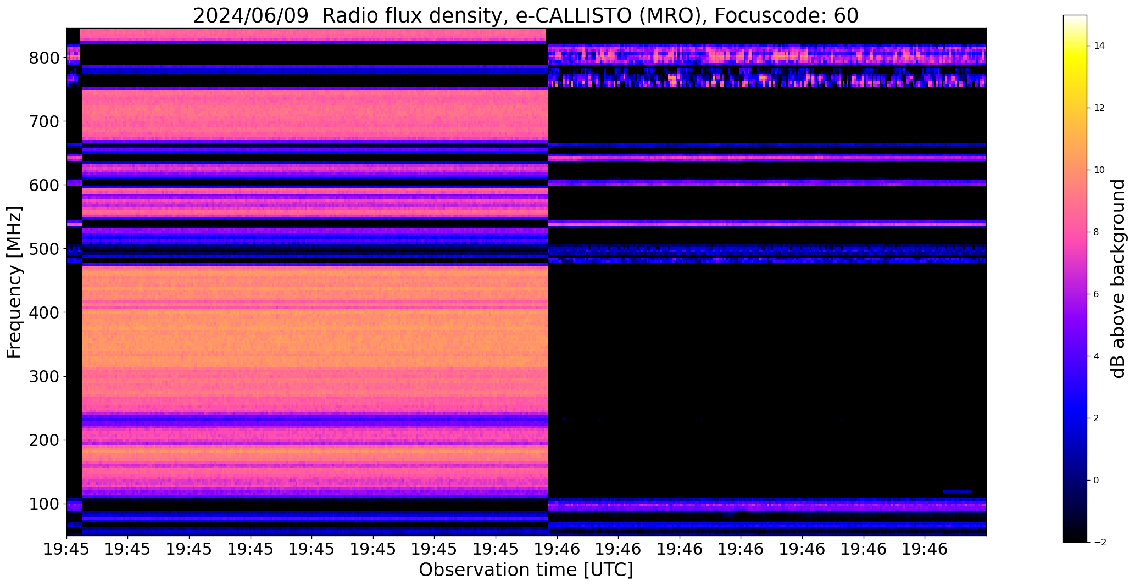Click the 400 frequency tick label
Viewport: 1135px width, 586px height.
(44, 312)
